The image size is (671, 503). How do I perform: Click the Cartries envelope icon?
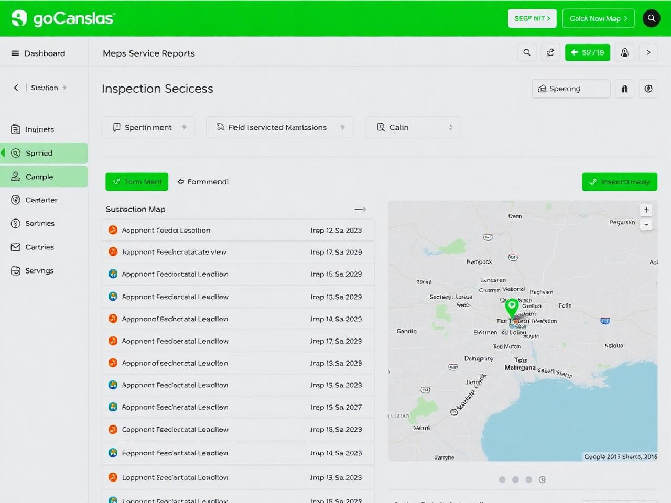pyautogui.click(x=16, y=247)
